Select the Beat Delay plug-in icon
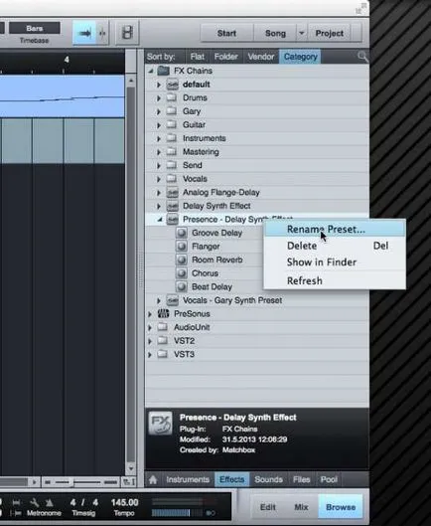This screenshot has height=526, width=431. tap(182, 286)
